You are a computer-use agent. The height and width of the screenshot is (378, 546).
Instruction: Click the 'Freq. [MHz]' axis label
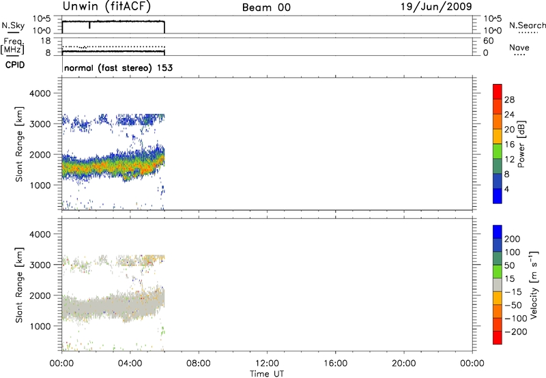coord(12,46)
